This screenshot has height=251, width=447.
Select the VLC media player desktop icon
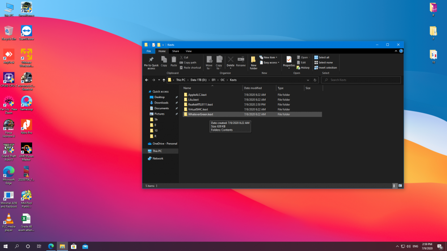click(x=9, y=222)
